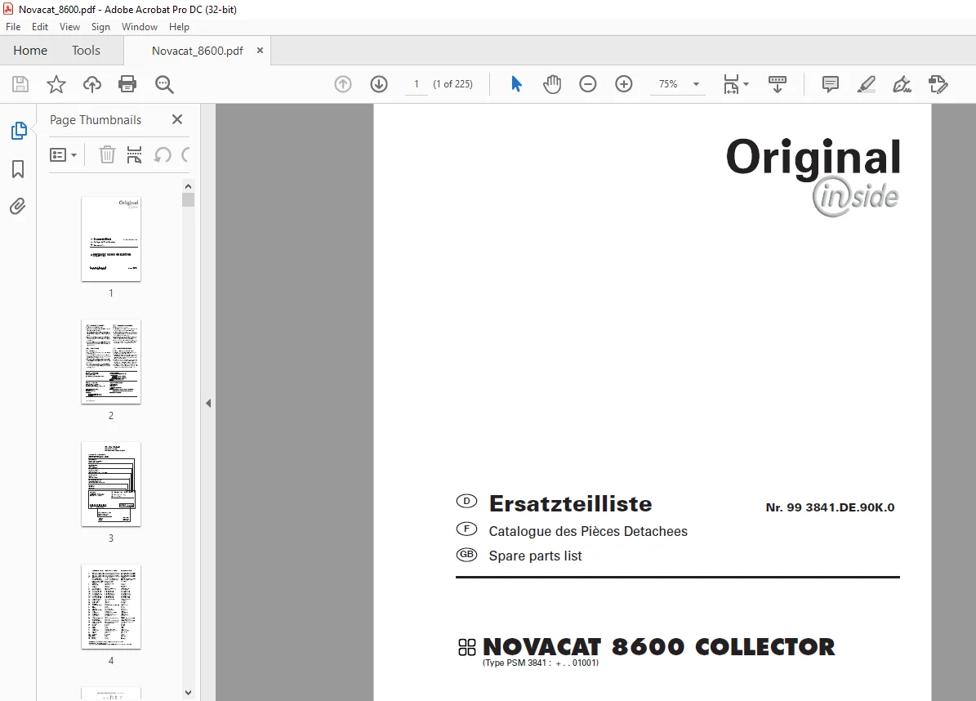Click 'Catalogue des Pièces Detachees' text
This screenshot has height=701, width=976.
point(588,531)
